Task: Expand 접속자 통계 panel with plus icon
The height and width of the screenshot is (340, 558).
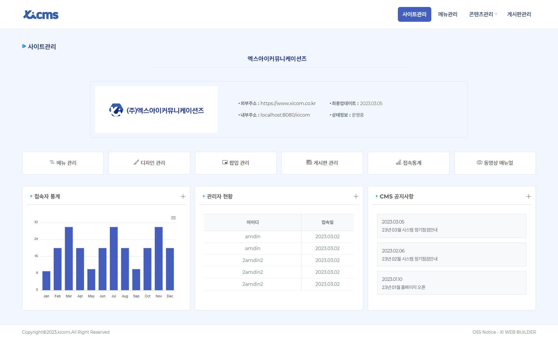Action: coord(183,196)
